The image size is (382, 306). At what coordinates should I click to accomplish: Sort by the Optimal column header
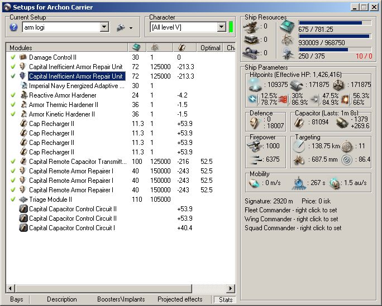pyautogui.click(x=210, y=47)
